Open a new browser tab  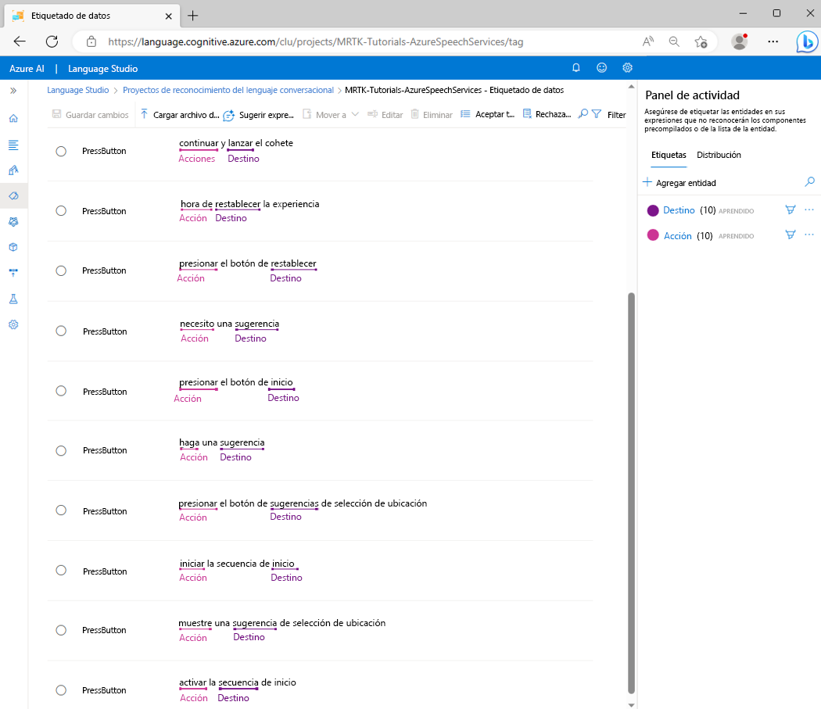(x=192, y=16)
